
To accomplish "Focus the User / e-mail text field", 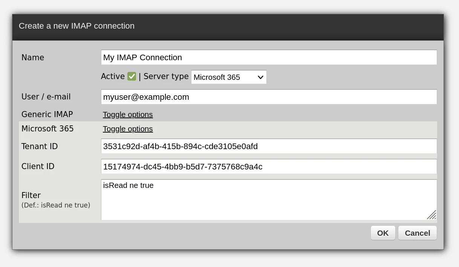I will point(269,97).
